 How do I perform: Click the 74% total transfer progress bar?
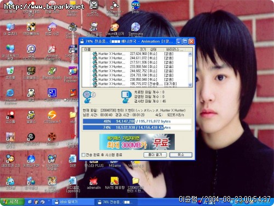(137, 127)
